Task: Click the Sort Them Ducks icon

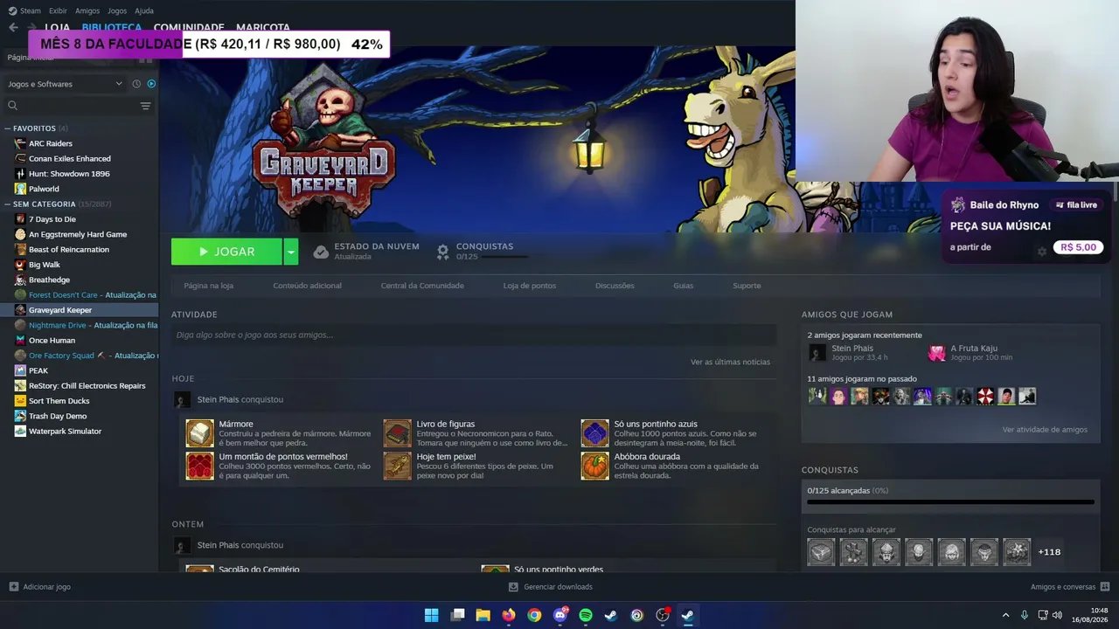Action: tap(20, 401)
